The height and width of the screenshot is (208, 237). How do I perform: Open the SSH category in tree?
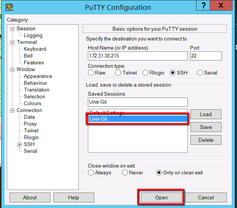coord(29,144)
